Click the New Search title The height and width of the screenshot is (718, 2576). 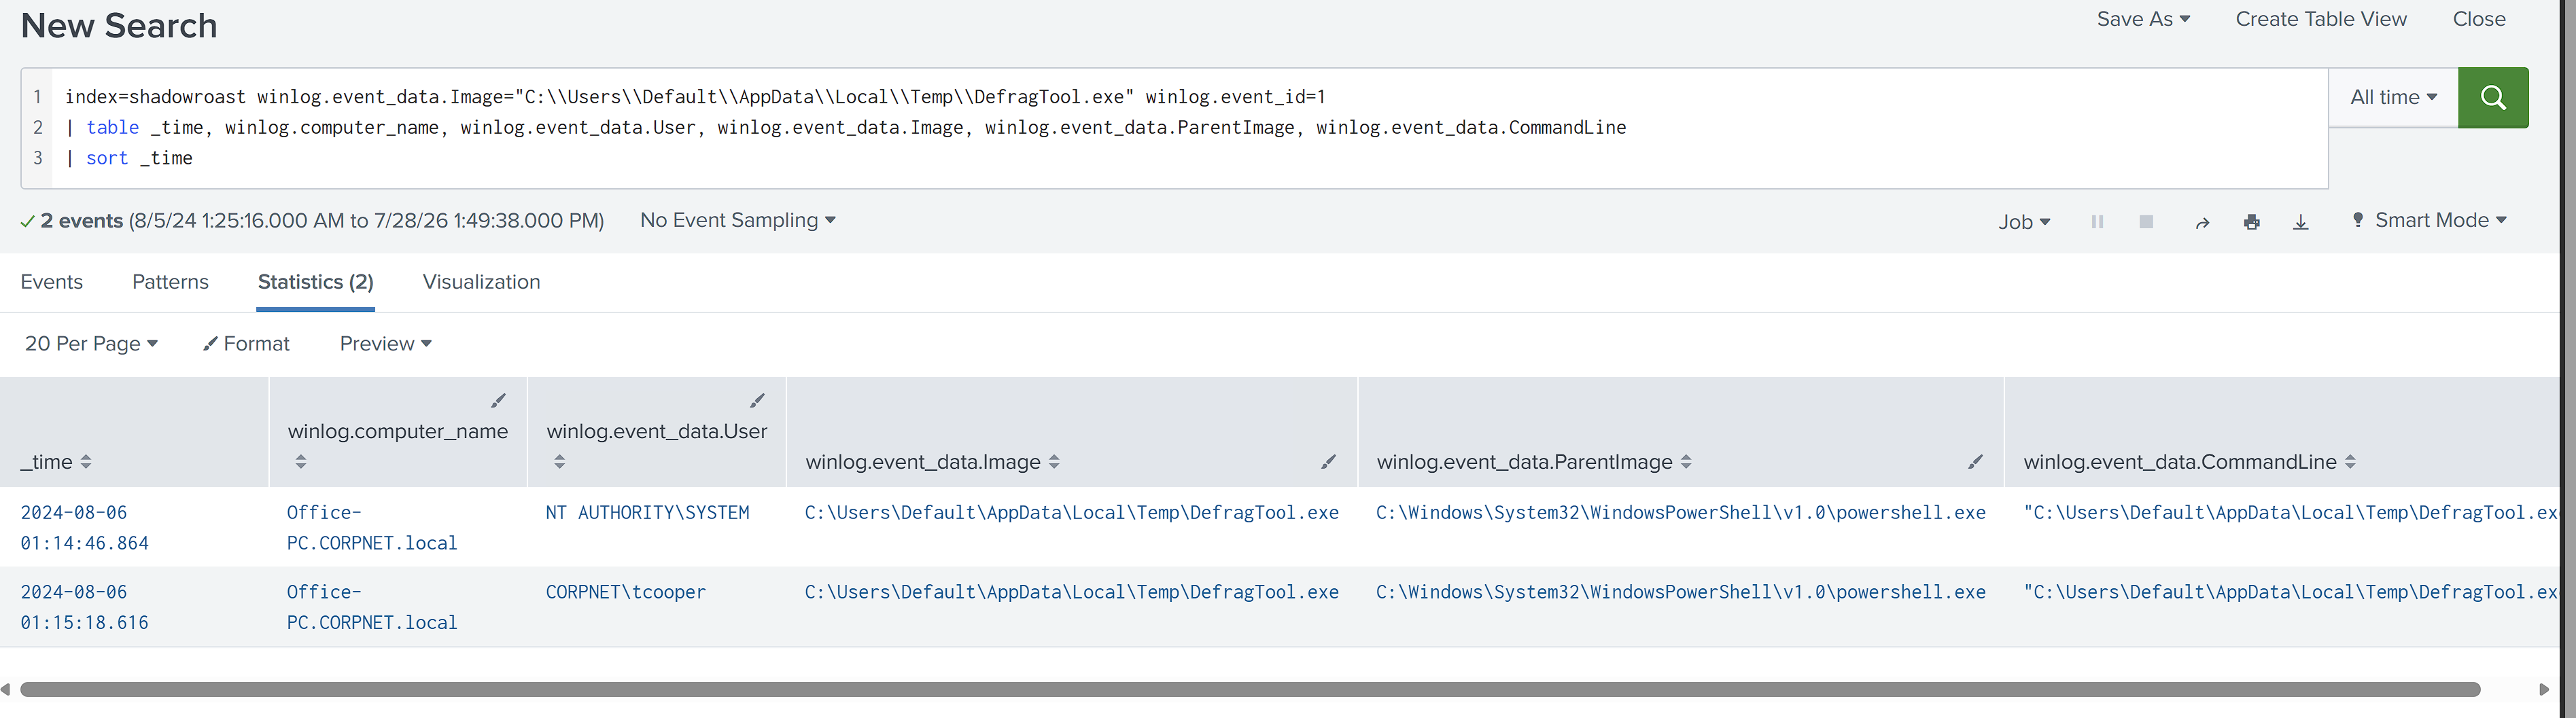point(119,26)
